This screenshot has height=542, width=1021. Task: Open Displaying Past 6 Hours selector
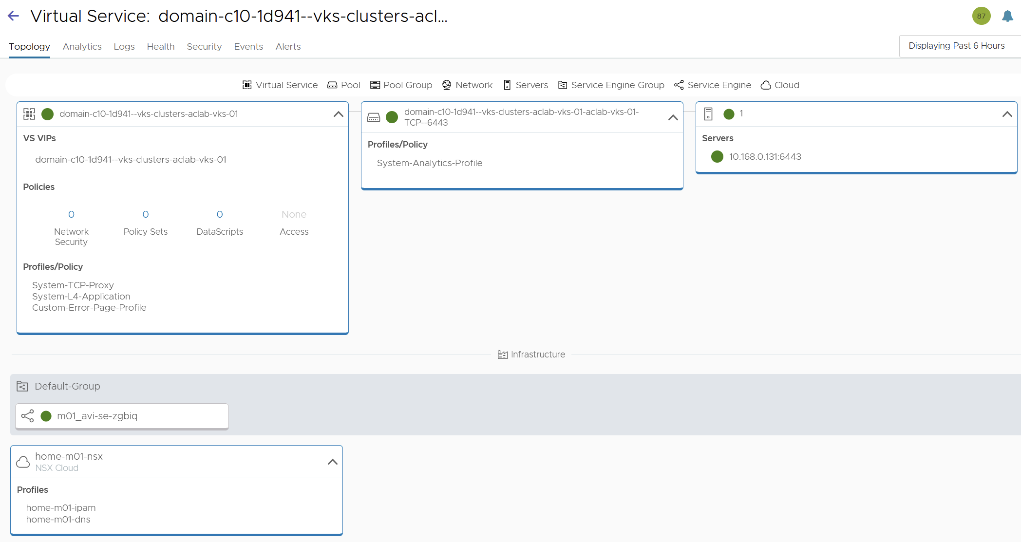[x=956, y=46]
